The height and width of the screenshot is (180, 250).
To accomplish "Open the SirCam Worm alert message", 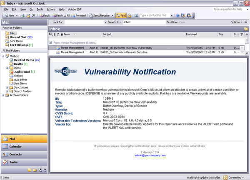I will (147, 52).
